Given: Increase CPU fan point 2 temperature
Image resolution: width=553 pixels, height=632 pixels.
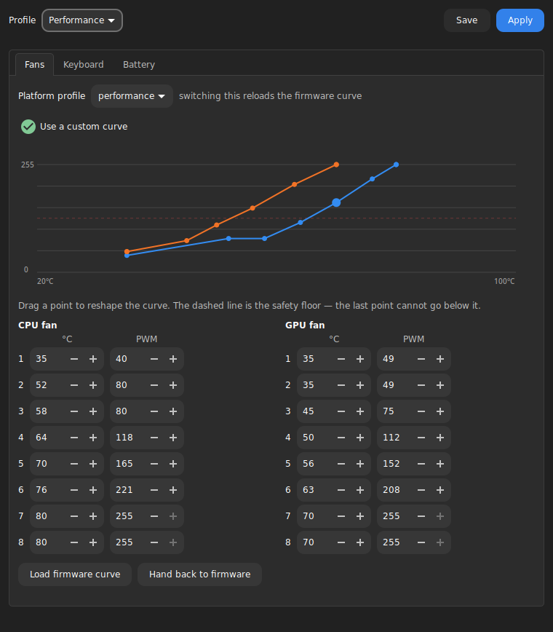Looking at the screenshot, I should (x=93, y=385).
